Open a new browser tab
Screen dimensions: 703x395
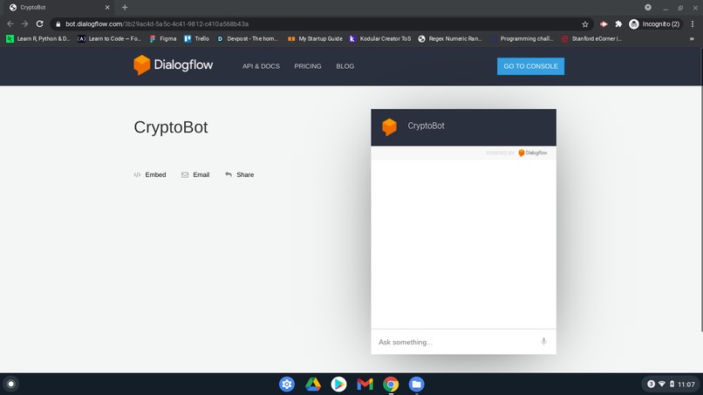point(125,7)
